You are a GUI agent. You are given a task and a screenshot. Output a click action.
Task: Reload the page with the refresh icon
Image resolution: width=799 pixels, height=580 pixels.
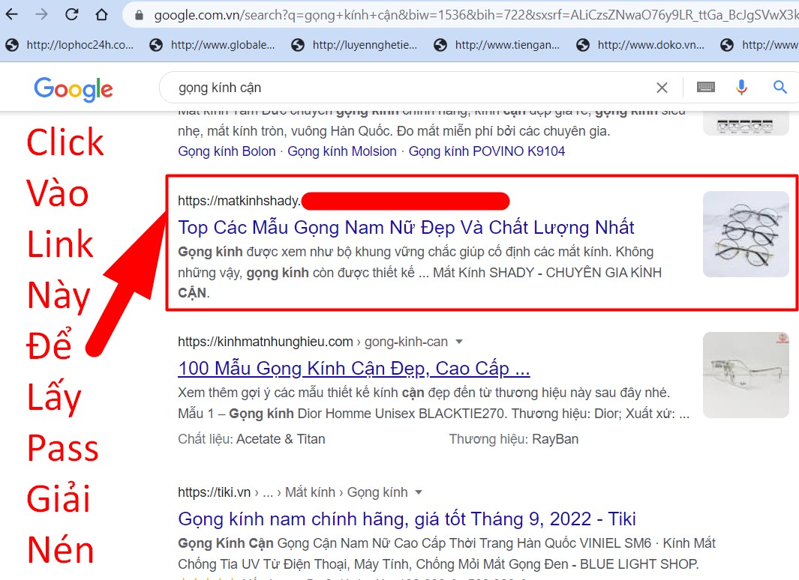(x=72, y=14)
